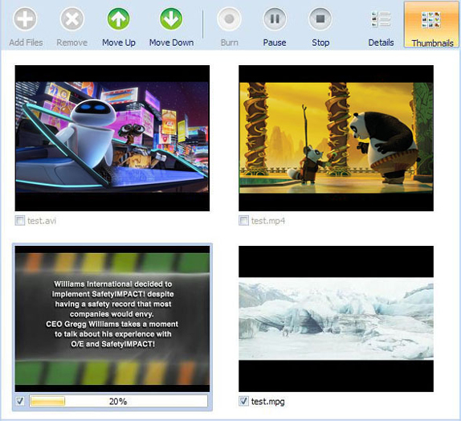Viewport: 461px width, 421px height.
Task: Uncheck the test.mpg checkbox
Action: [x=243, y=401]
